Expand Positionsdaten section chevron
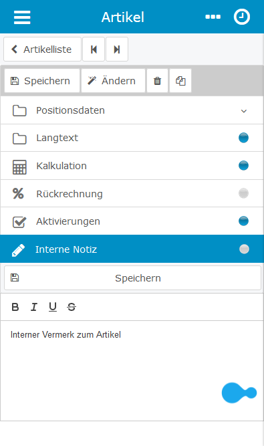Viewport: 264px width, 446px height. click(x=244, y=111)
